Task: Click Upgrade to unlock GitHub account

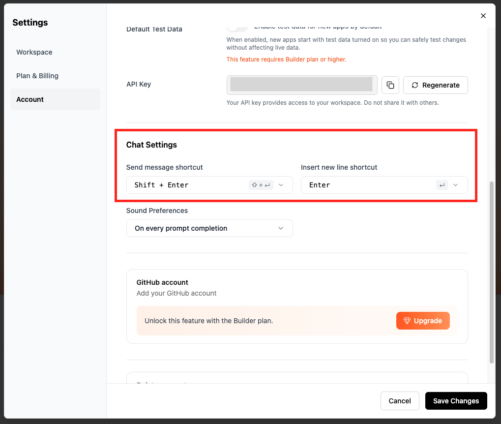Action: [x=423, y=321]
